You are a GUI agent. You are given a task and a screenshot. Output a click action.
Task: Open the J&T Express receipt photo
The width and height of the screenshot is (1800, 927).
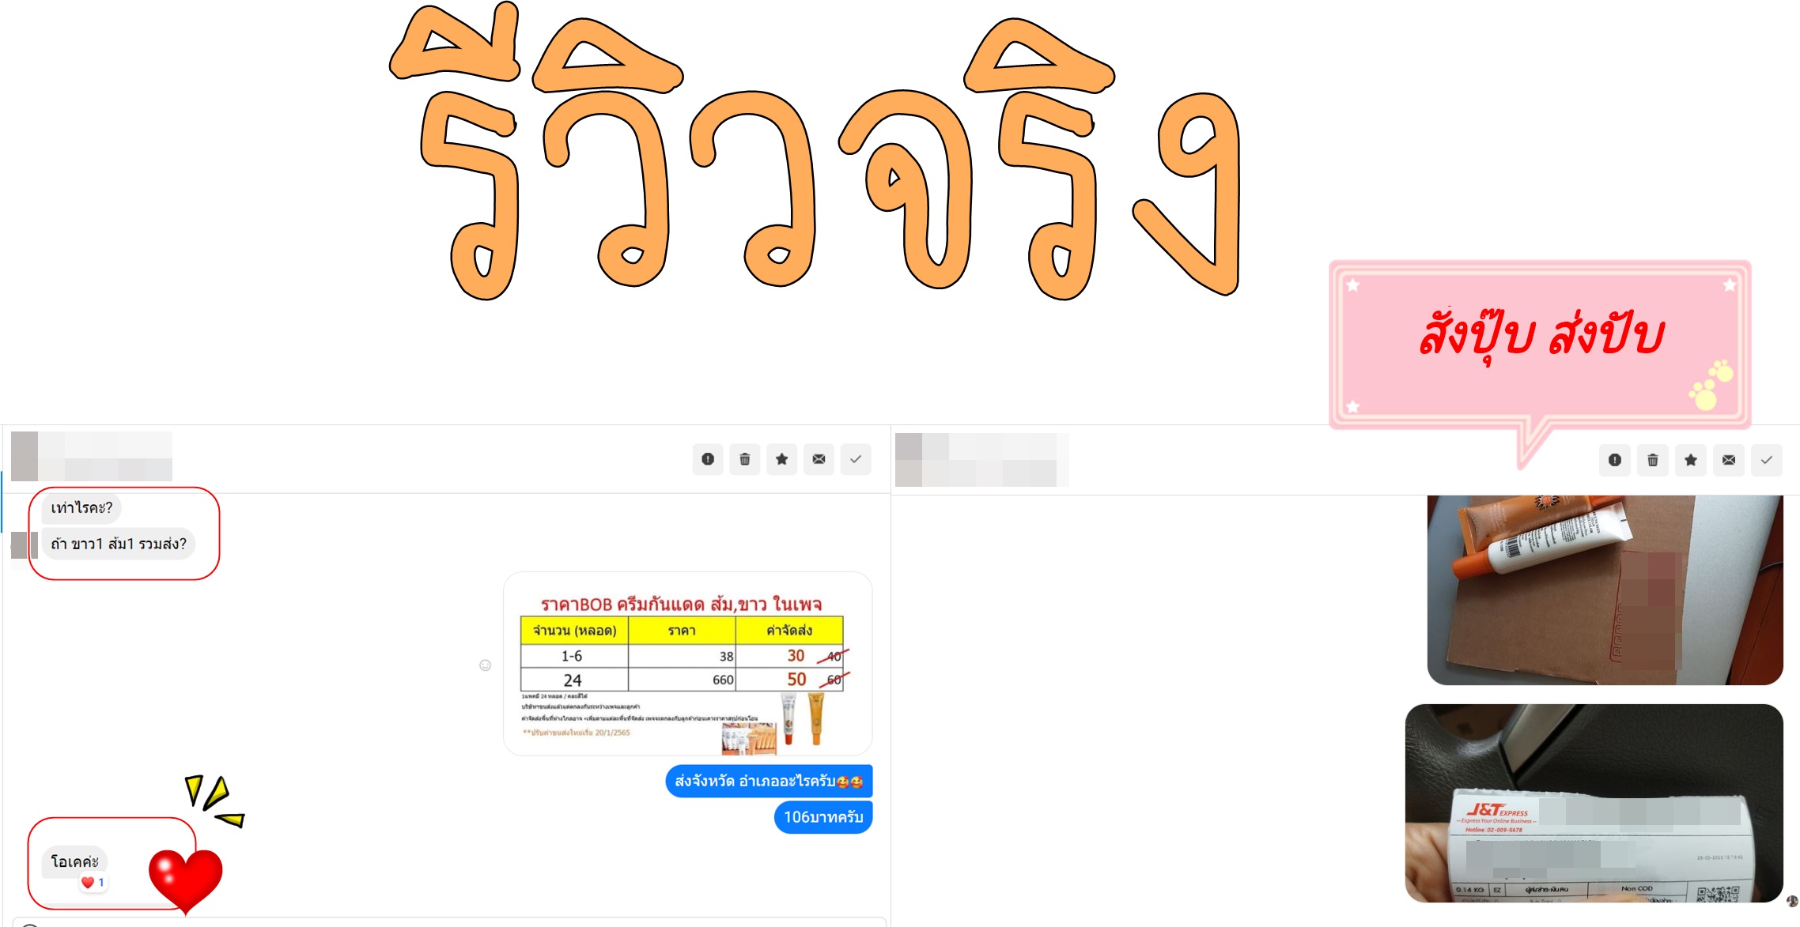click(1594, 803)
